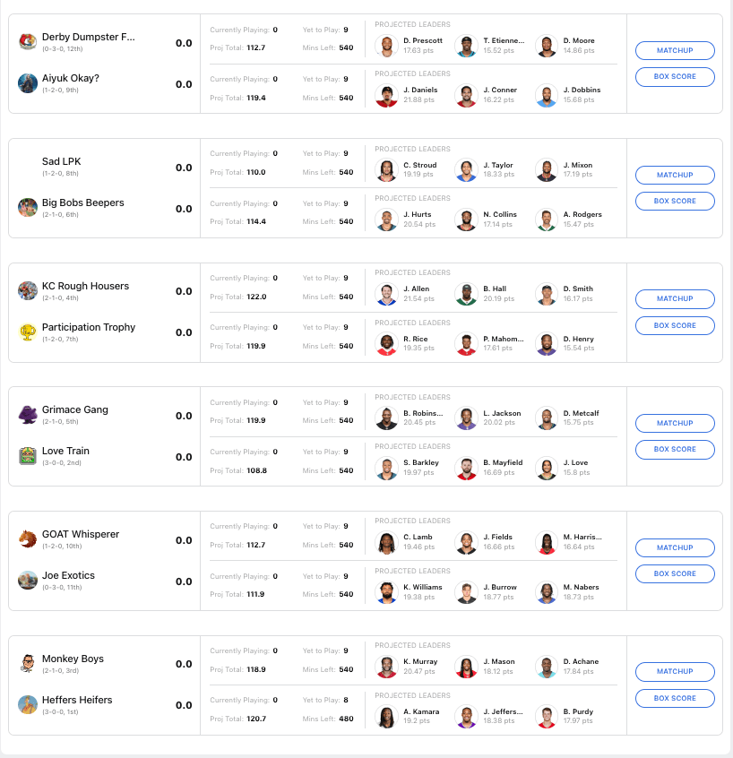Image resolution: width=733 pixels, height=758 pixels.
Task: Open Box Score for Grimace Gang matchup
Action: [x=675, y=450]
